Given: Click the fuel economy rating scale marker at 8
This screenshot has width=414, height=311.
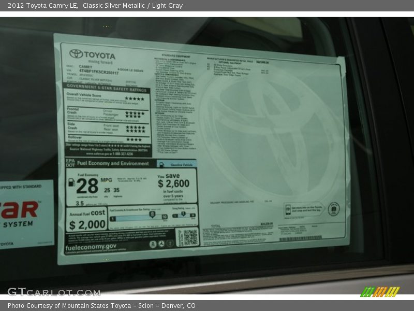Looking at the screenshot, I should [x=153, y=214].
